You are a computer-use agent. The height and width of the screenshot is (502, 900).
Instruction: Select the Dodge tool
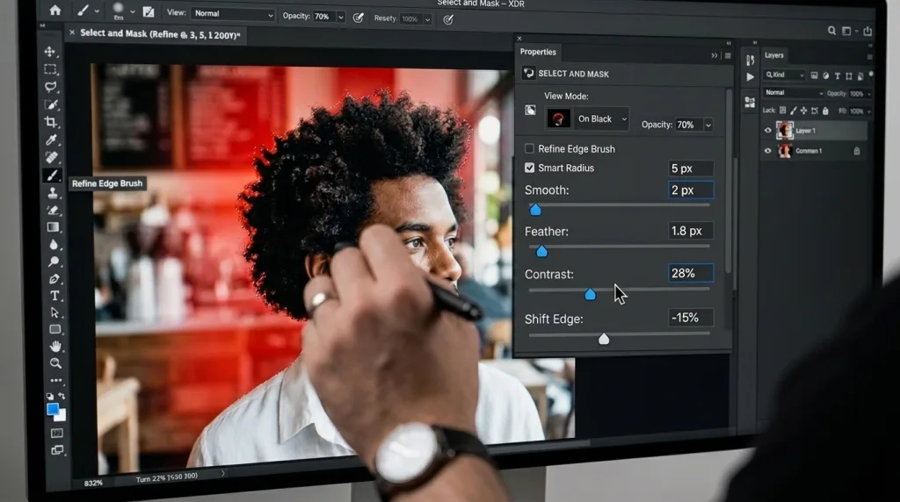click(54, 262)
